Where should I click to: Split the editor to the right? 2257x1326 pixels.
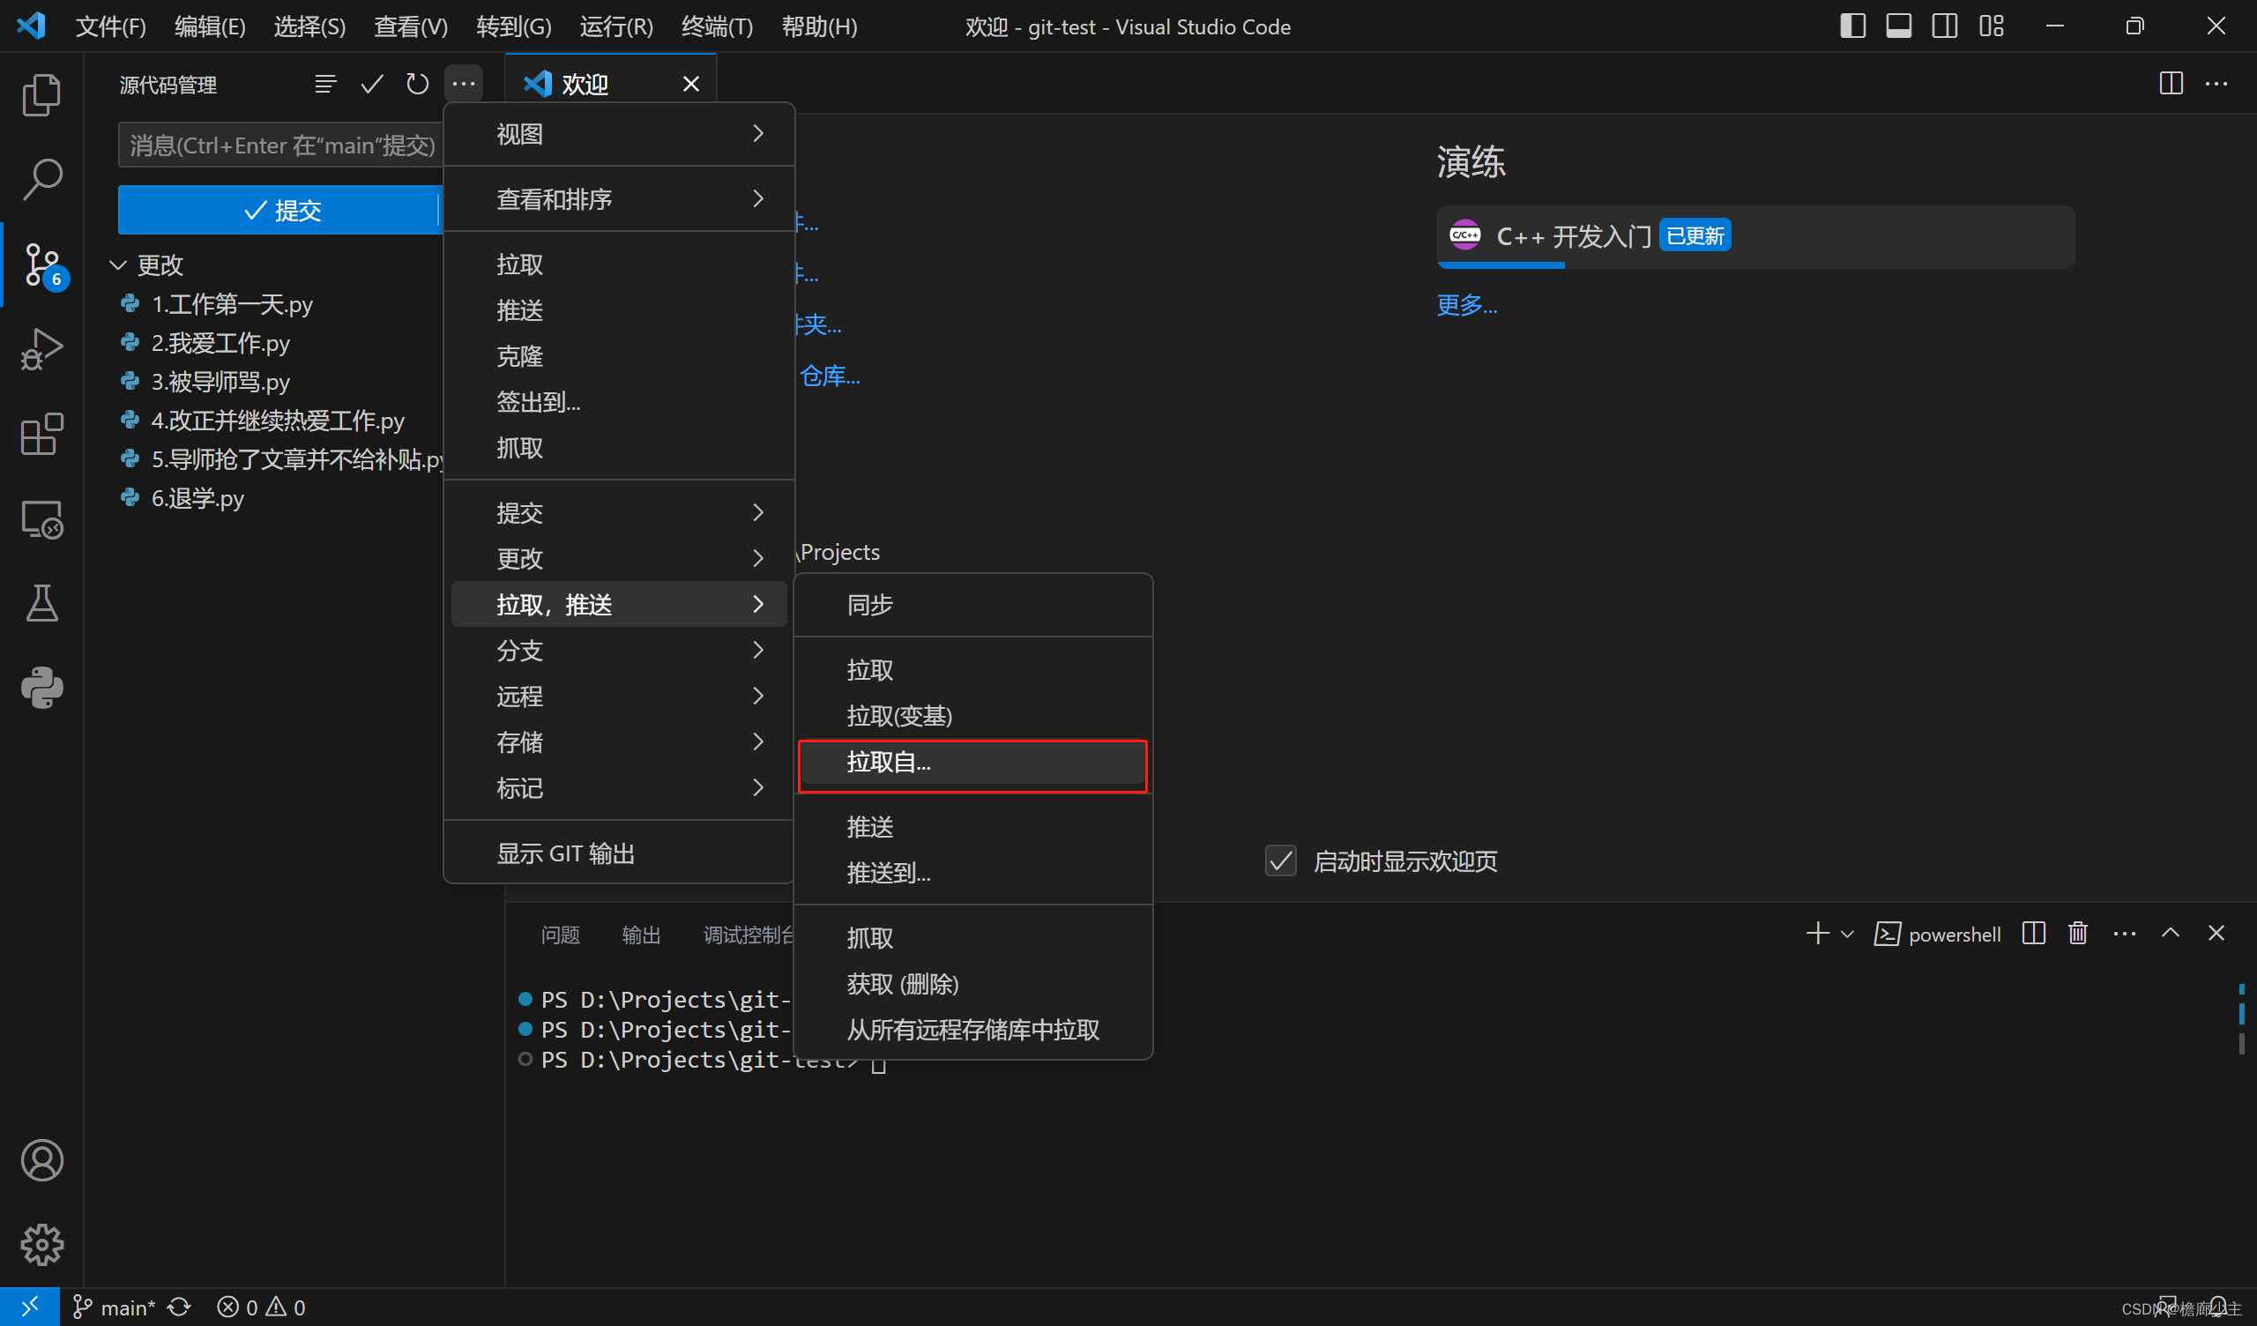pyautogui.click(x=2171, y=84)
